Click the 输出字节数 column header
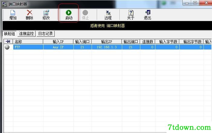This screenshot has width=212, height=133. coord(191,42)
